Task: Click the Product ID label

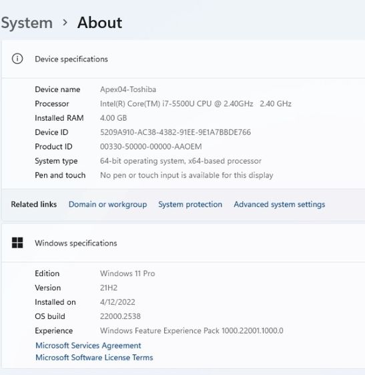Action: (53, 146)
